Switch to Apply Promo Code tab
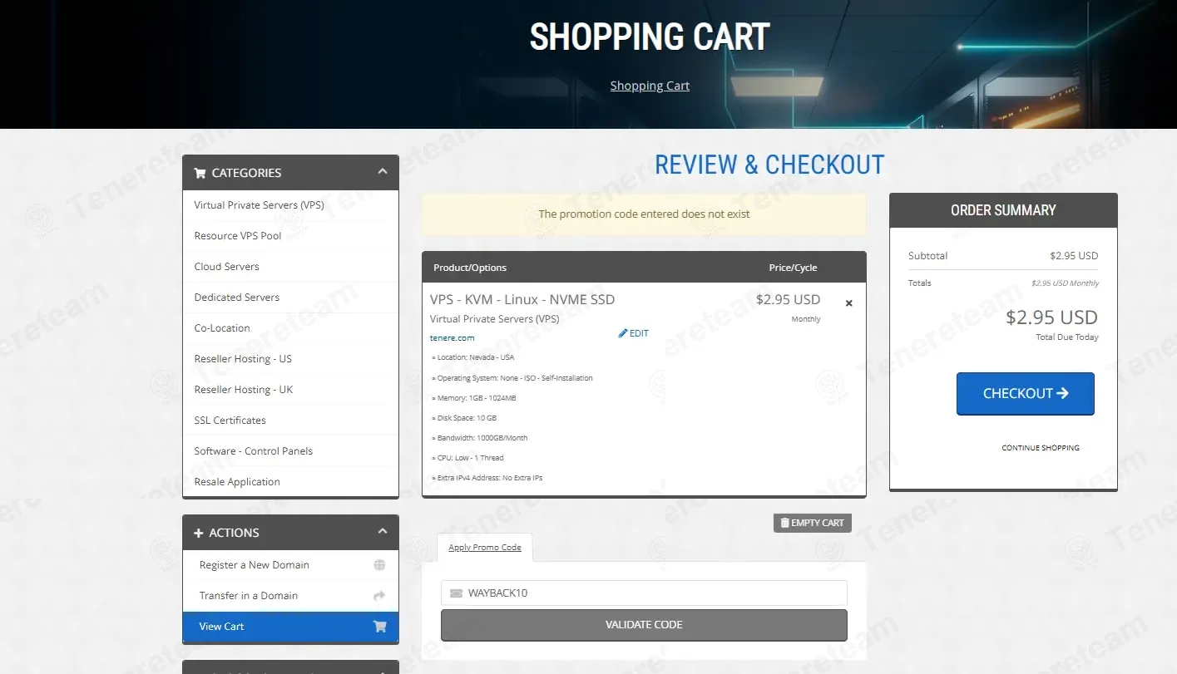 point(485,548)
